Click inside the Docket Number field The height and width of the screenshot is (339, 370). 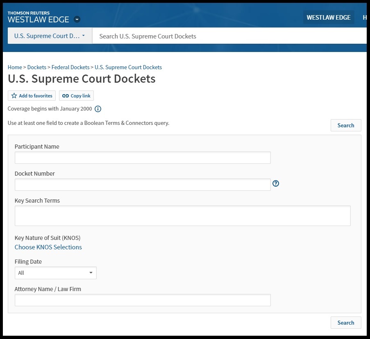tap(143, 185)
